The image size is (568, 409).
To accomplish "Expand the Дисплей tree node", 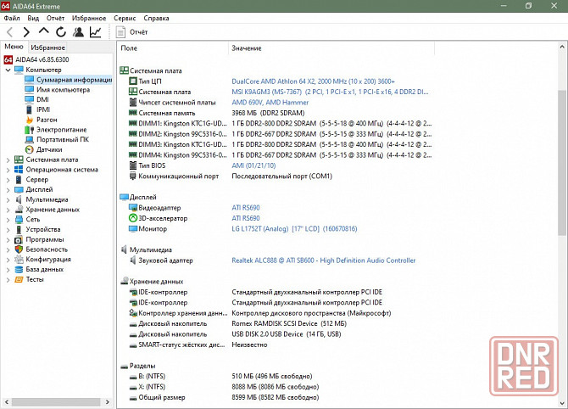I will pyautogui.click(x=8, y=189).
